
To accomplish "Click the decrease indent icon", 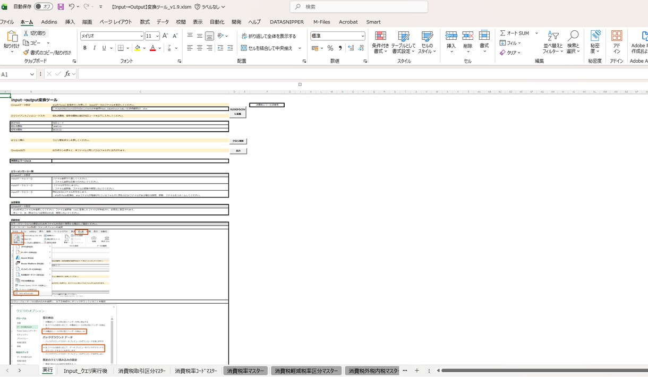I will (x=220, y=48).
